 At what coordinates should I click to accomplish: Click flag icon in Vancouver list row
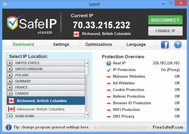[x=11, y=109]
